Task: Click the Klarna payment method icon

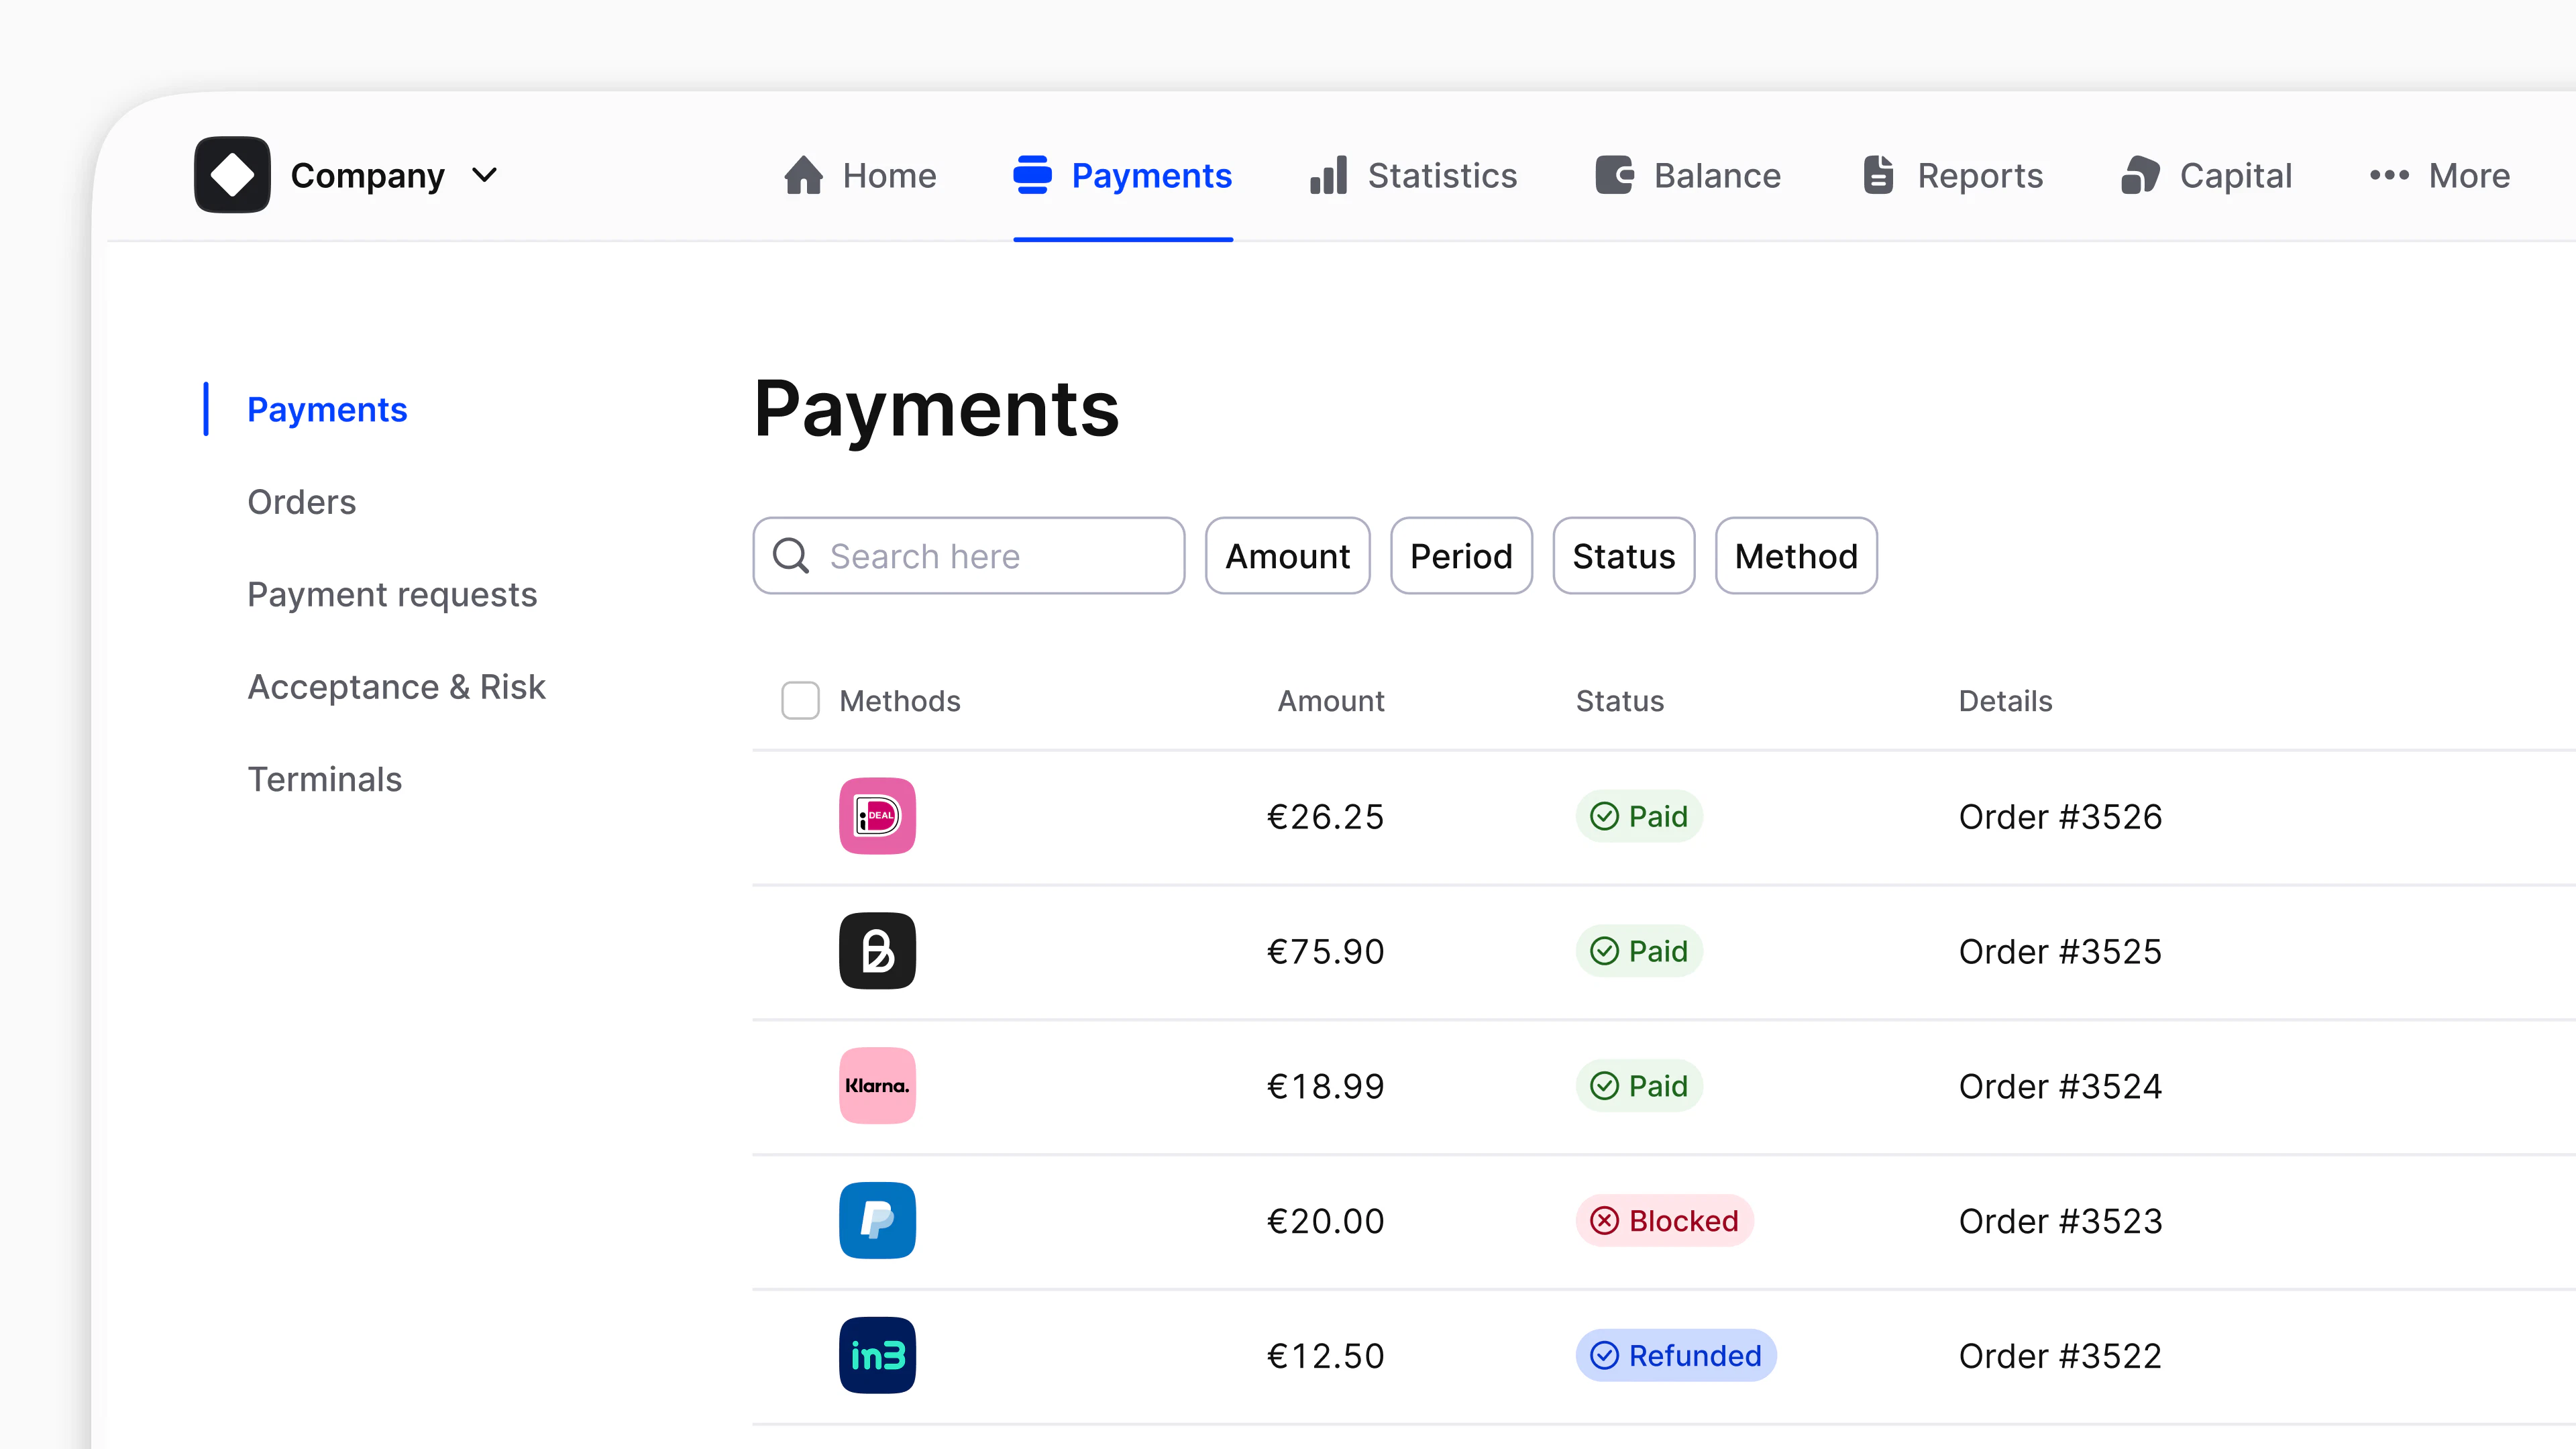Action: pos(877,1086)
